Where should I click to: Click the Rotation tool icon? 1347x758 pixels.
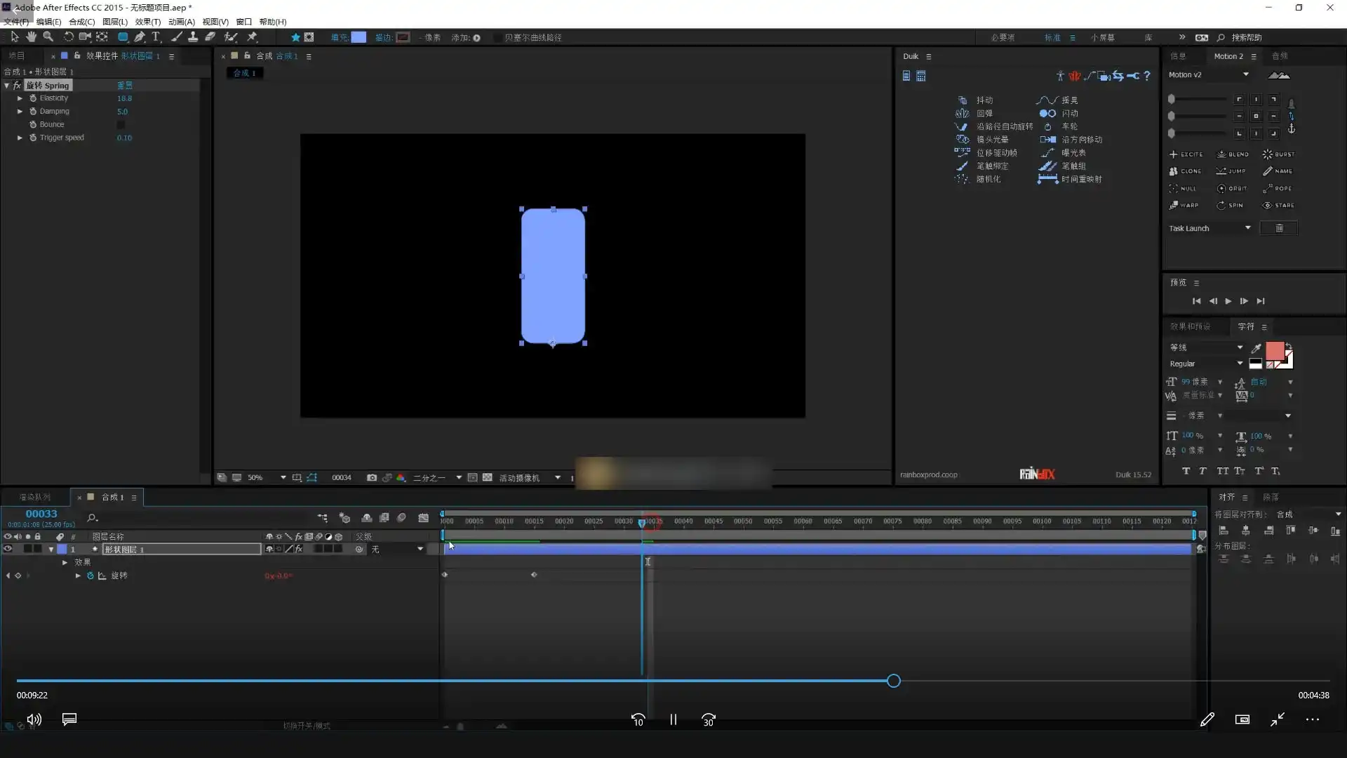coord(68,37)
